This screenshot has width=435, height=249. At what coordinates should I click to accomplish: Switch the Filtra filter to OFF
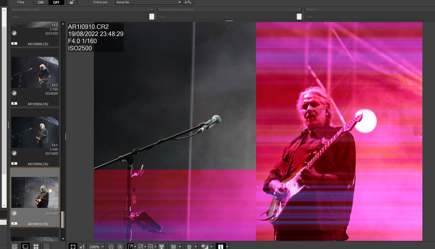click(56, 2)
